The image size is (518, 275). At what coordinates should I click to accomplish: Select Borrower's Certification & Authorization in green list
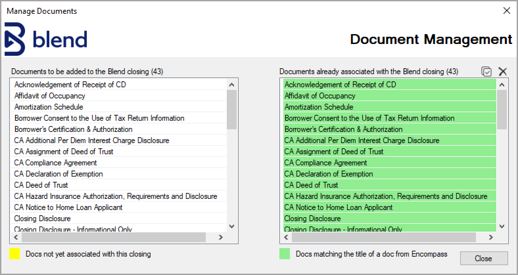[390, 129]
